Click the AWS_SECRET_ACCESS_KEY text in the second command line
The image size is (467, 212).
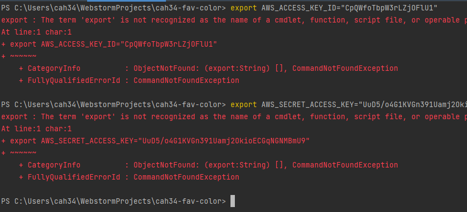(x=309, y=104)
